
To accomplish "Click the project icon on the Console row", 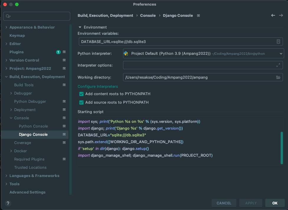I will pyautogui.click(x=64, y=118).
